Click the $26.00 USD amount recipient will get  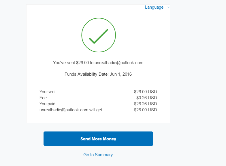click(x=145, y=110)
